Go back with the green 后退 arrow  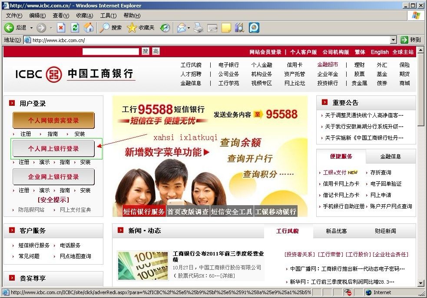pos(9,28)
